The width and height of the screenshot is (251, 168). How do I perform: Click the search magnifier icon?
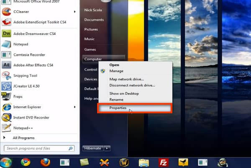pyautogui.click(x=71, y=148)
